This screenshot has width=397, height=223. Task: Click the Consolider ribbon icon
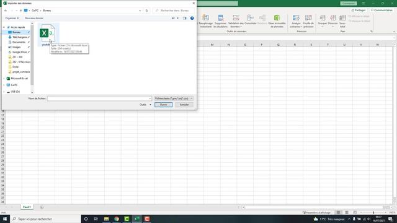pyautogui.click(x=251, y=20)
